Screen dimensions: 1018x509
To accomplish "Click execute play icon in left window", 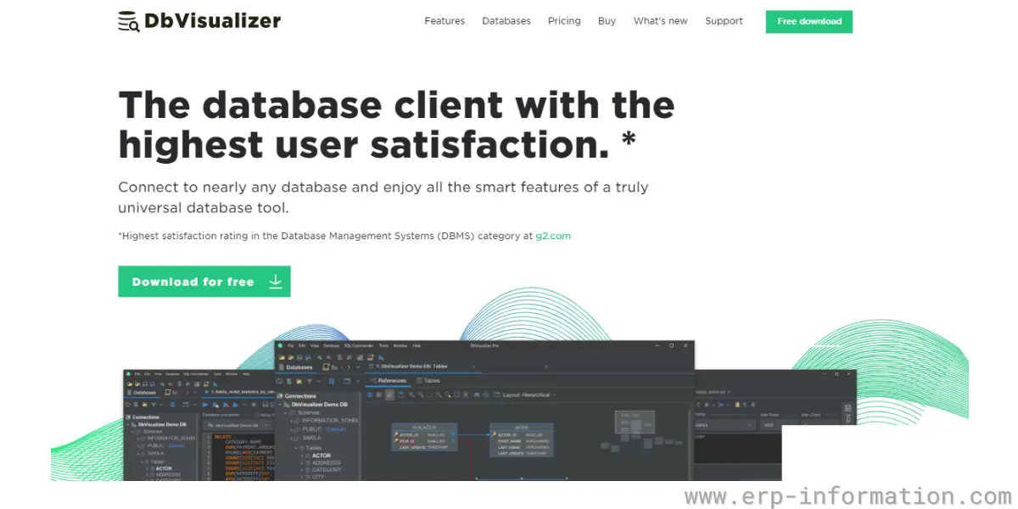I will point(205,405).
